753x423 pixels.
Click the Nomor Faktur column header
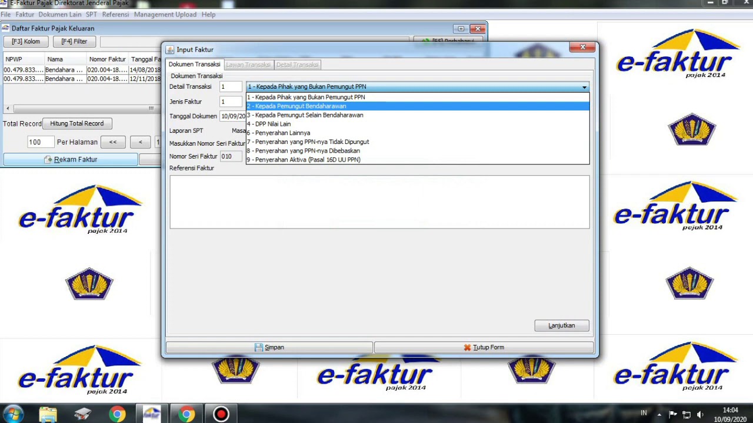(108, 59)
